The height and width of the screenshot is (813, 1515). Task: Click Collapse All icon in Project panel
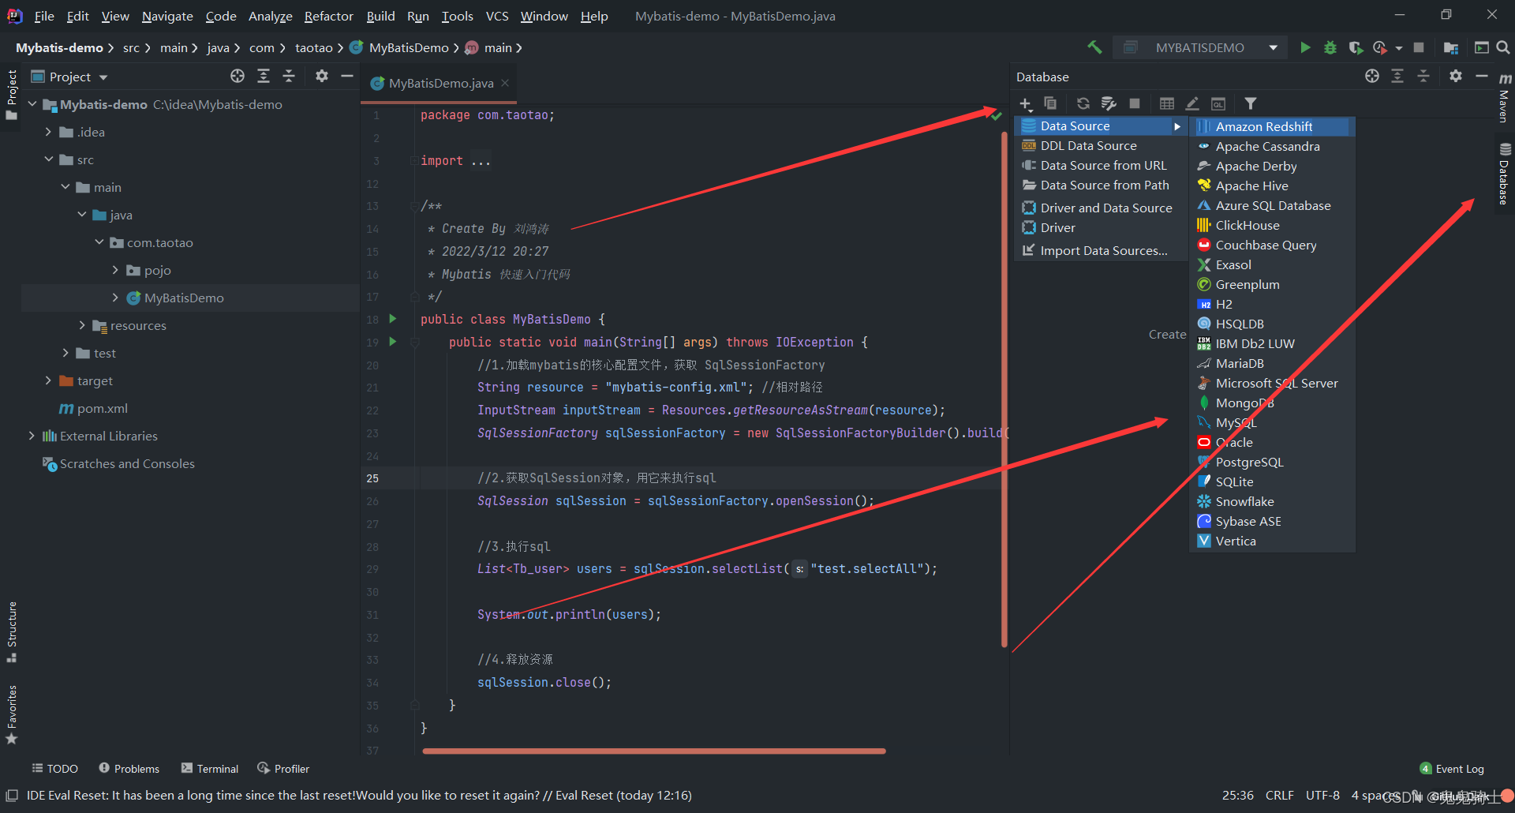click(289, 76)
